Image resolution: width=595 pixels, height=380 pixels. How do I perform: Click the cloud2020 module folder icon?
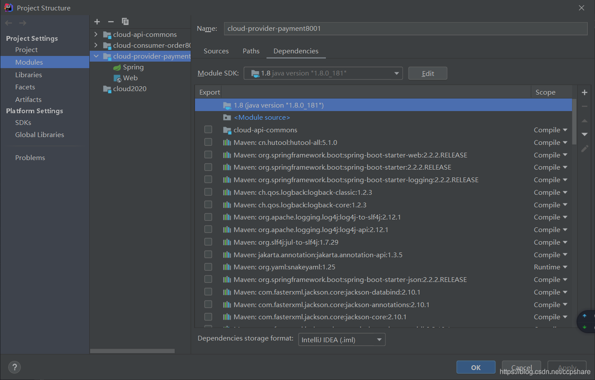tap(107, 89)
